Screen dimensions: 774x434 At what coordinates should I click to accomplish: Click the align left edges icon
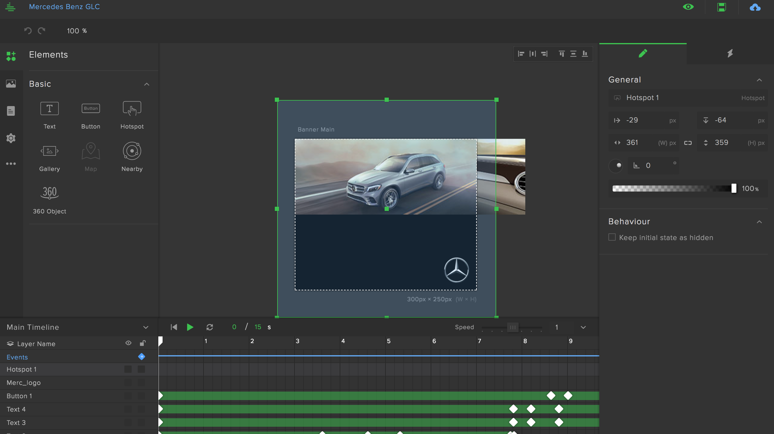(x=521, y=54)
